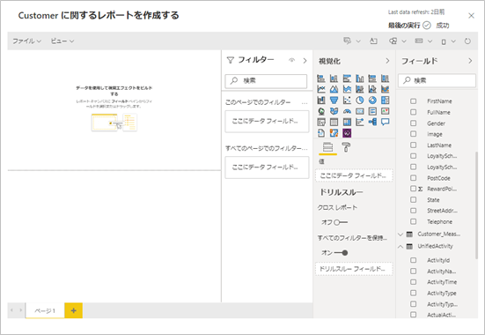Select the KPI visual

pos(385,111)
